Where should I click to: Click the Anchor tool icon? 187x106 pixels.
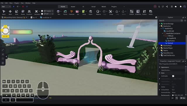[x=123, y=11]
